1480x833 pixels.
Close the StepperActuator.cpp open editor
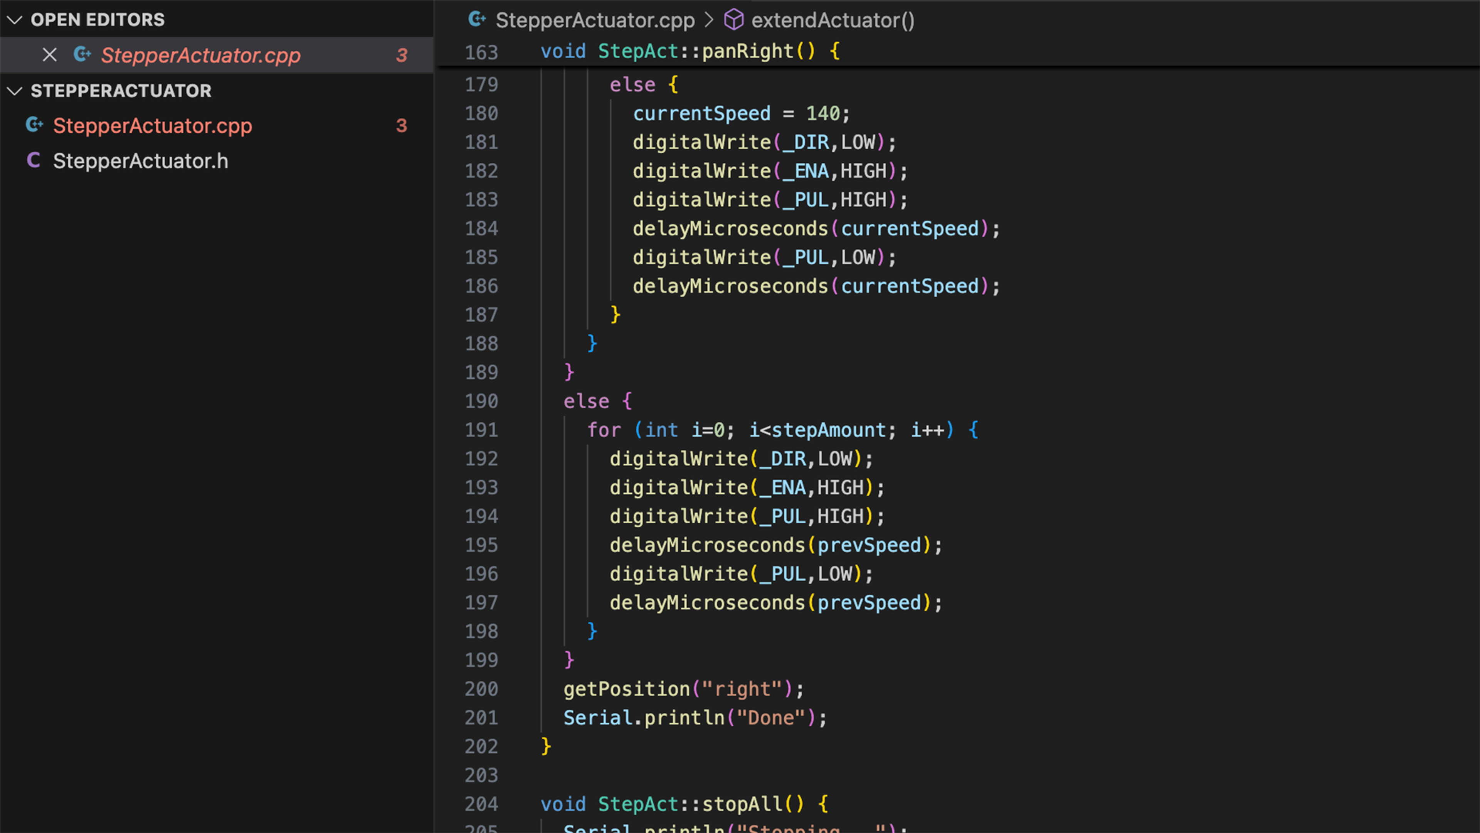tap(49, 55)
